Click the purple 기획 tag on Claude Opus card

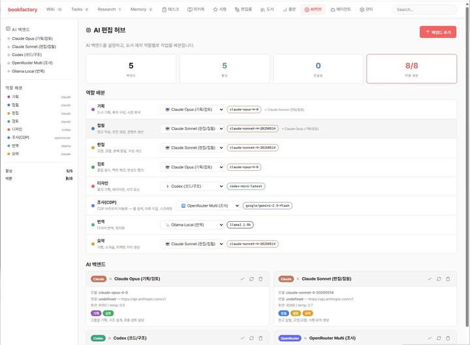pos(96,313)
